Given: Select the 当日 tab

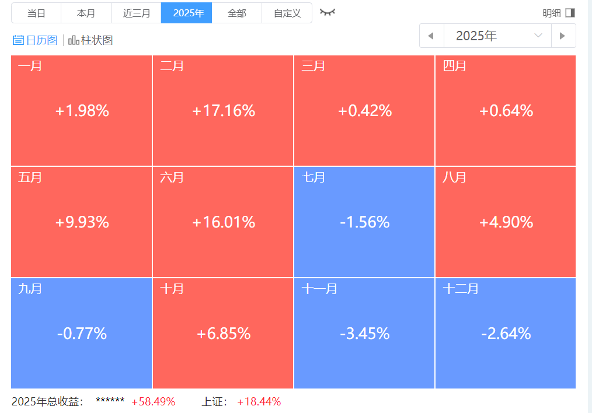Looking at the screenshot, I should (36, 13).
